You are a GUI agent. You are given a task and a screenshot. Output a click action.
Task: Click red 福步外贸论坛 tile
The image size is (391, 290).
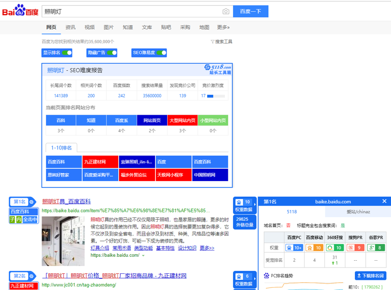pyautogui.click(x=137, y=175)
